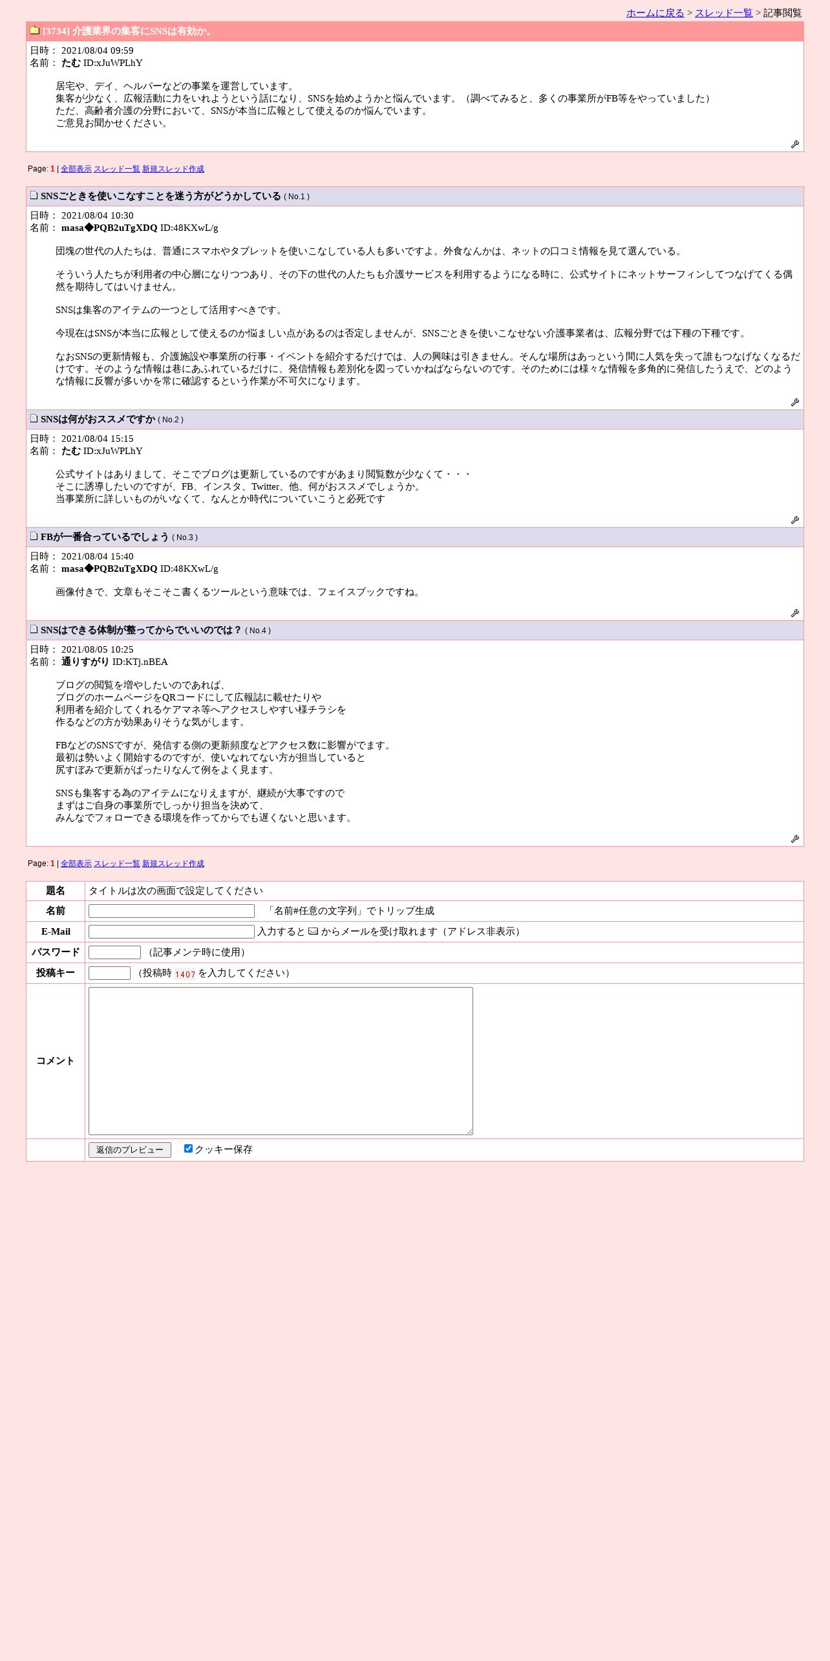The height and width of the screenshot is (1661, 830).
Task: Focus the 名前 input field
Action: click(171, 911)
